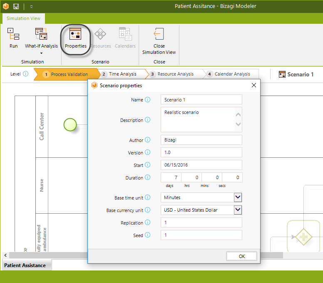The image size is (323, 283).
Task: Show info tooltip for Replication field
Action: click(x=147, y=222)
